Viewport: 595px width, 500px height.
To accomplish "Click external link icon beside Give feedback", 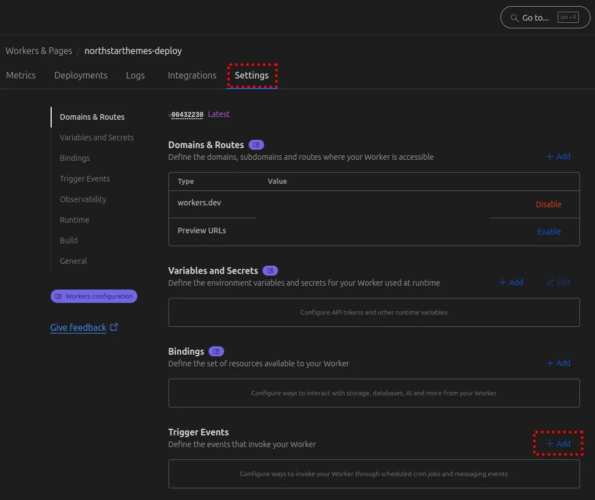I will click(114, 327).
